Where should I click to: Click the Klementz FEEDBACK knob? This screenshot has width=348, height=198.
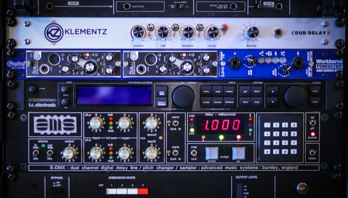188,32
